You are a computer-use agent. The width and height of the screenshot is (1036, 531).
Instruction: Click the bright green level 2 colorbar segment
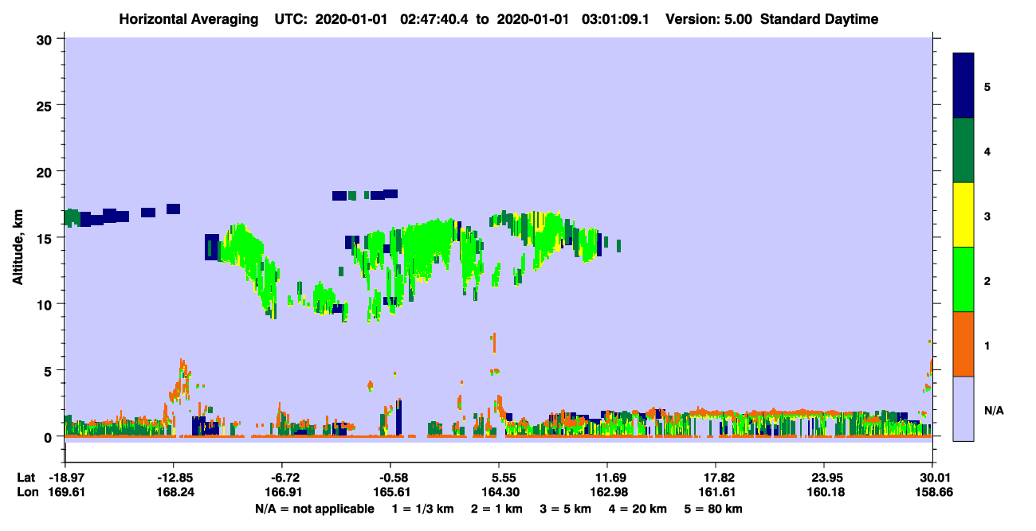pyautogui.click(x=963, y=279)
